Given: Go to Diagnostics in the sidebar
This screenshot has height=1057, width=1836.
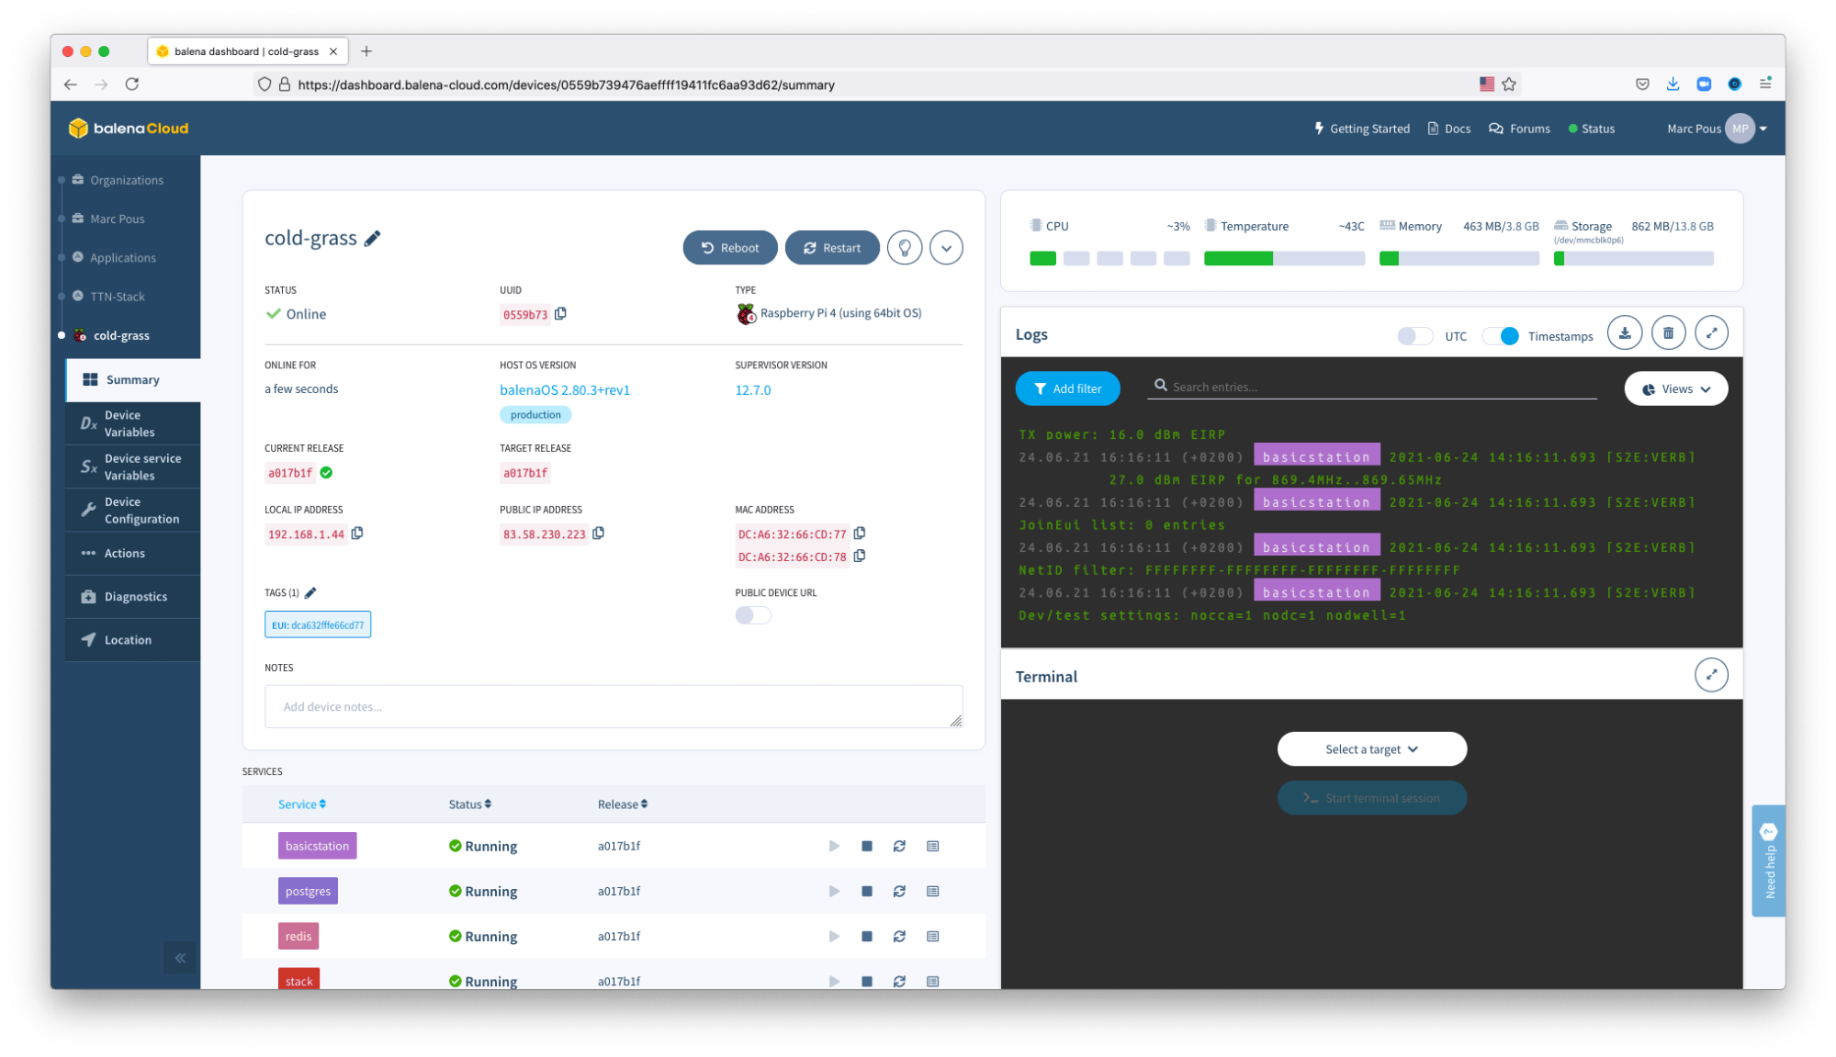Looking at the screenshot, I should point(135,597).
